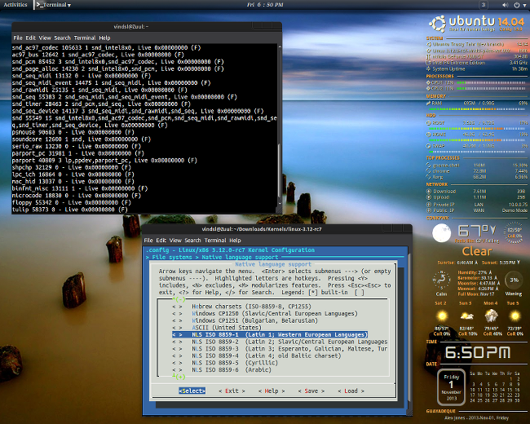Click the (-) scroll-up indicator in menuconfig list
The width and height of the screenshot is (530, 424).
click(x=179, y=299)
